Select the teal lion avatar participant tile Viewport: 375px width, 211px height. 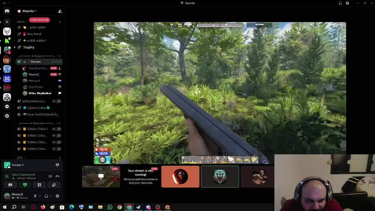click(220, 176)
